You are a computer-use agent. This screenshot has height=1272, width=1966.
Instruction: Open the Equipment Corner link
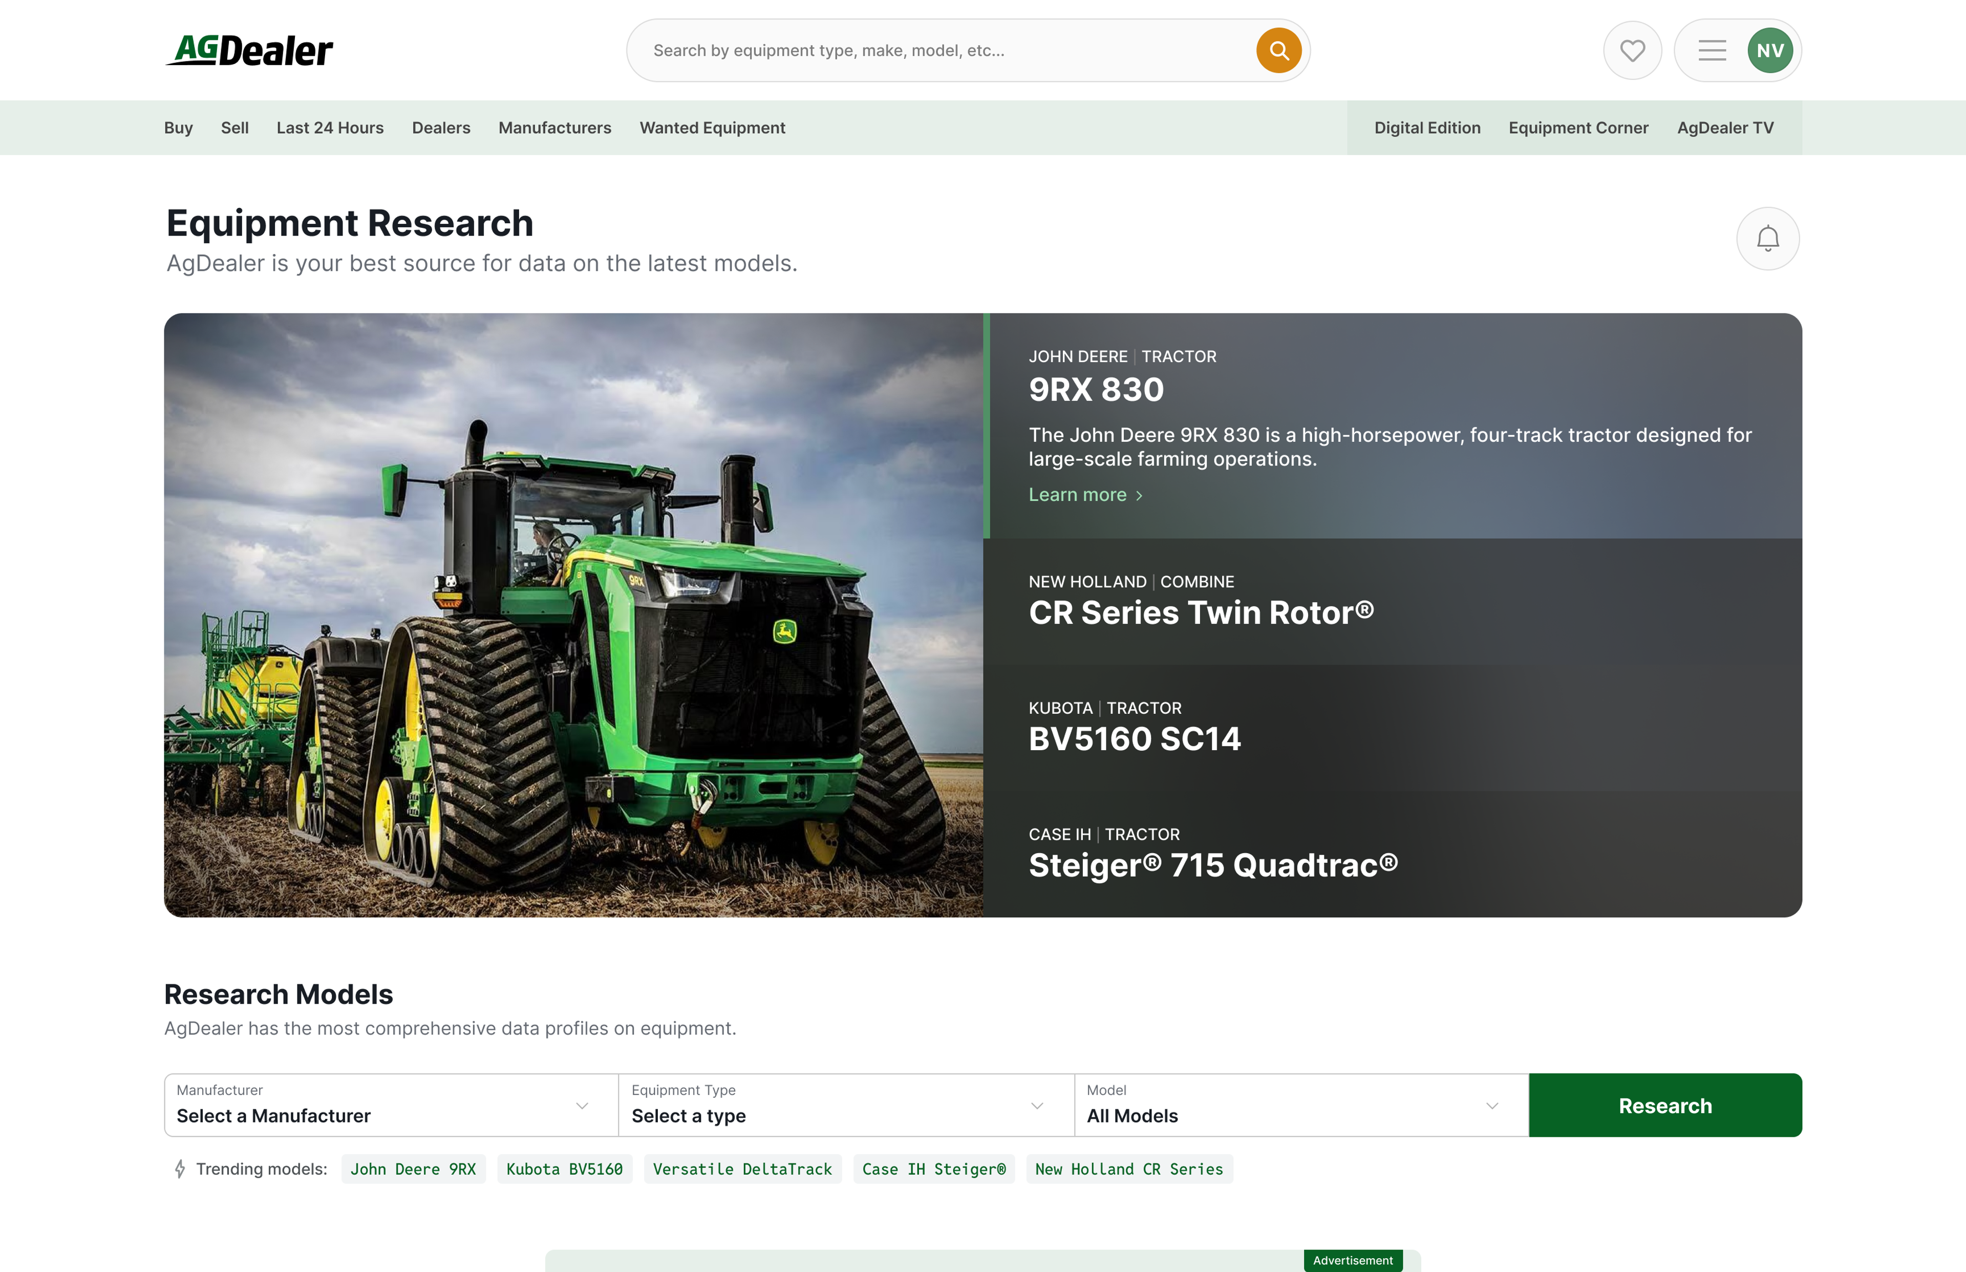[1578, 128]
